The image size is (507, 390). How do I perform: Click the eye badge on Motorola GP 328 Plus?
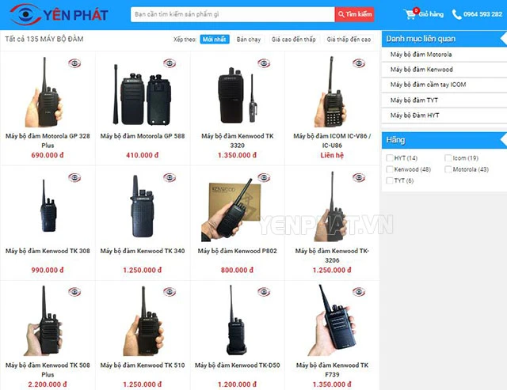[x=74, y=63]
